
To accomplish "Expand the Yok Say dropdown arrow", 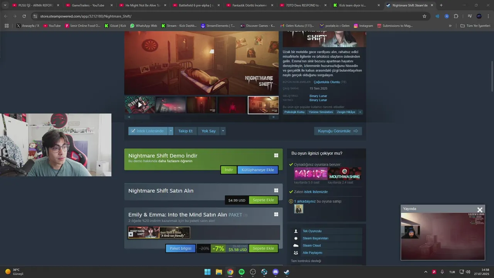I will coord(223,131).
